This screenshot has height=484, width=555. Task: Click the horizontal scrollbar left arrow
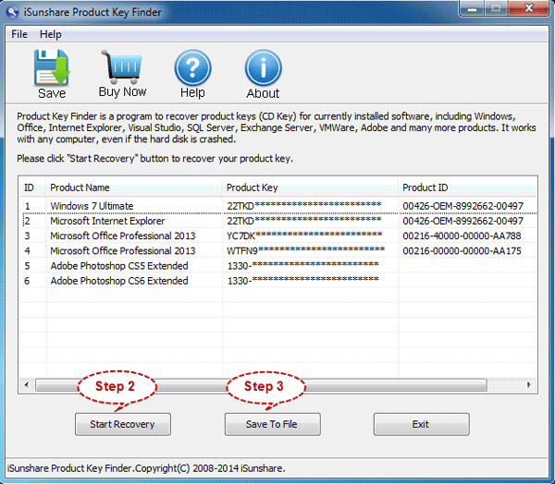[27, 384]
